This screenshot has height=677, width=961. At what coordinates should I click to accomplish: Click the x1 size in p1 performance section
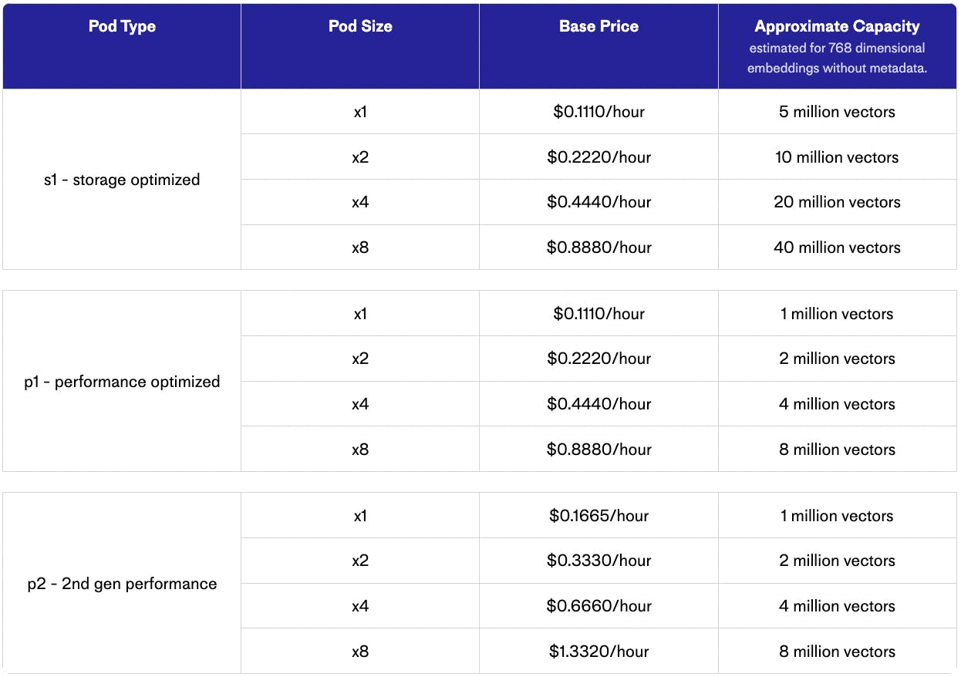click(360, 314)
